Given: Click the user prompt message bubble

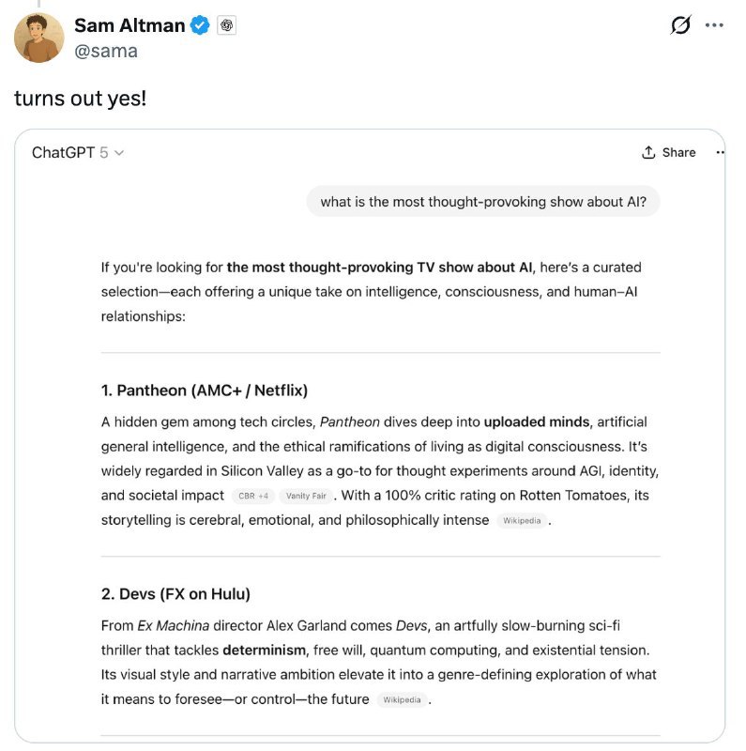Looking at the screenshot, I should (x=483, y=201).
